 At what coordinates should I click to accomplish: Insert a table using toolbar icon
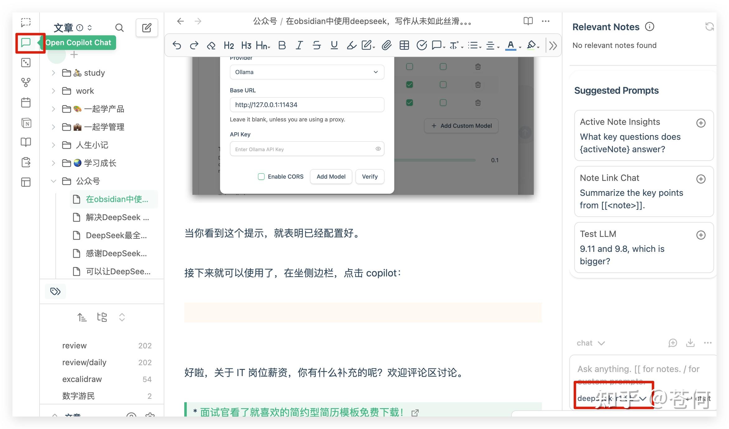pyautogui.click(x=404, y=45)
